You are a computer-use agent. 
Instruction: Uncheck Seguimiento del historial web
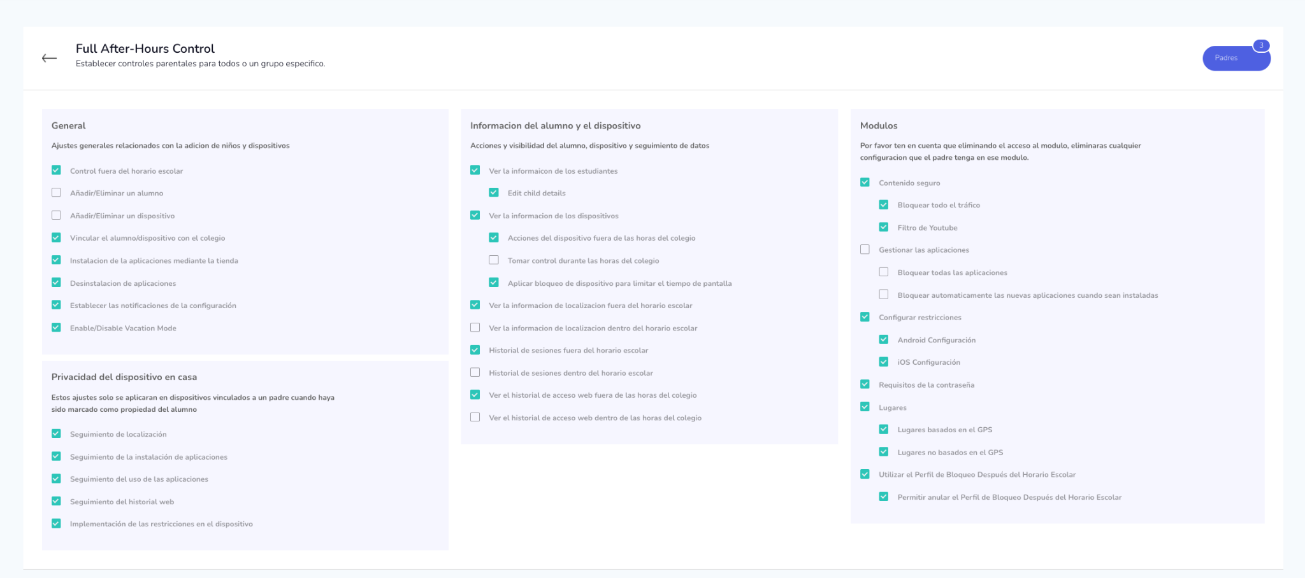click(56, 502)
